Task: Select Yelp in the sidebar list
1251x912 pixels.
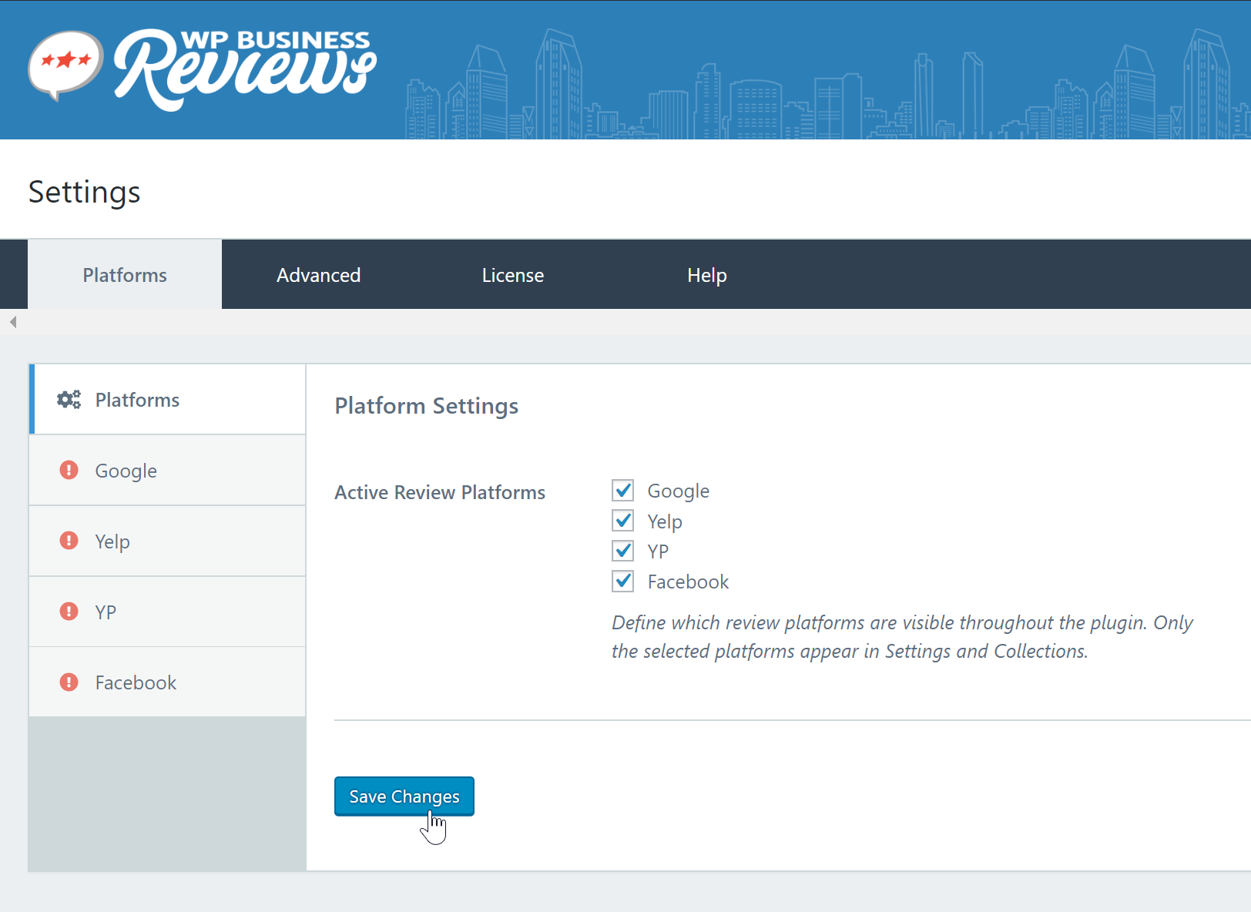Action: click(112, 541)
